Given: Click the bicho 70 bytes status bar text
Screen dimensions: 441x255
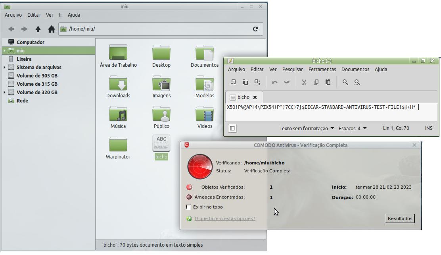Looking at the screenshot, I should tap(152, 245).
